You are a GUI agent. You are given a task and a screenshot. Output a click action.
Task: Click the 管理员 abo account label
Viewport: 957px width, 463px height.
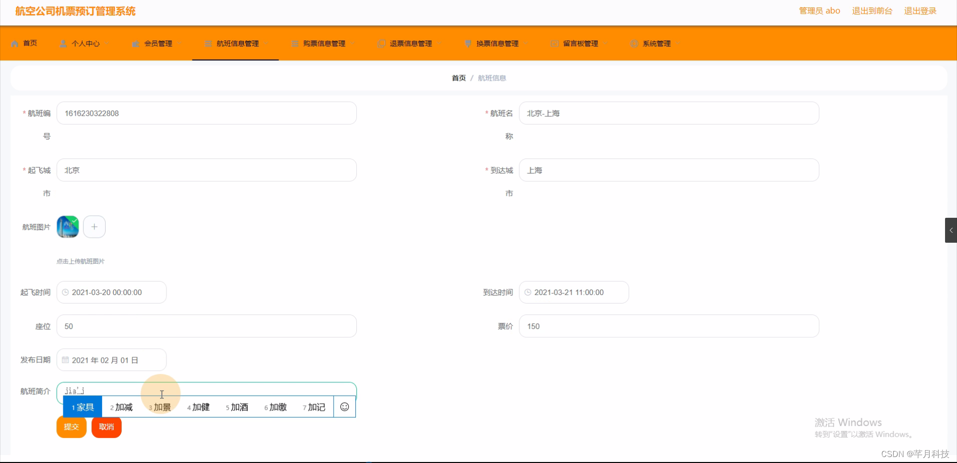click(819, 11)
